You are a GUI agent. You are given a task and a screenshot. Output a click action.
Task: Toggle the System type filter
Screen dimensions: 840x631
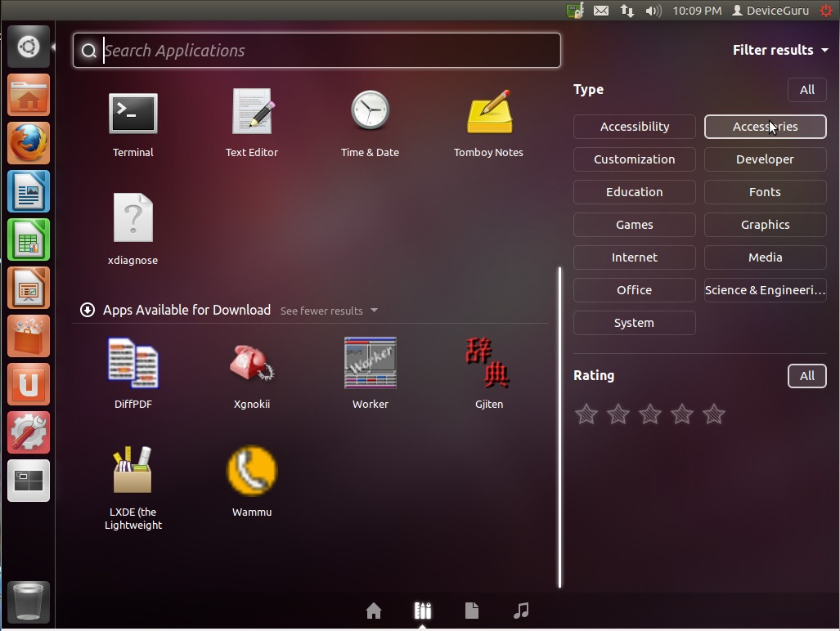click(x=634, y=323)
